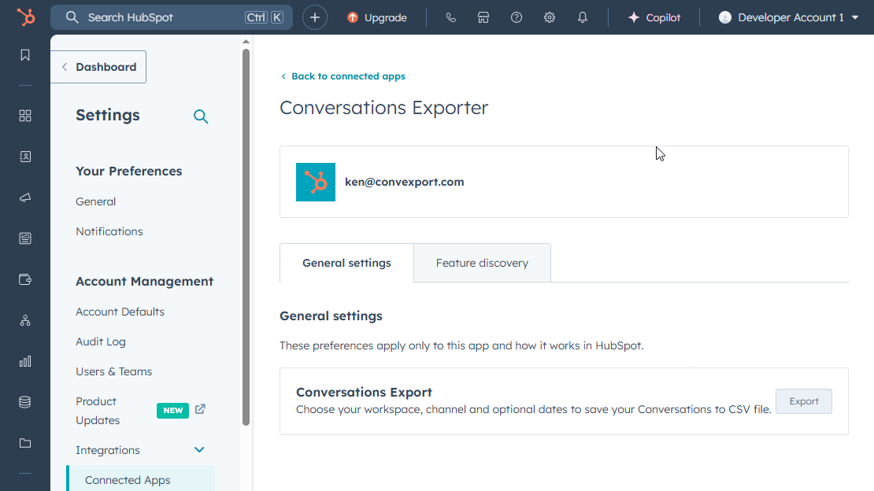
Task: Click the Export button
Action: tap(803, 401)
